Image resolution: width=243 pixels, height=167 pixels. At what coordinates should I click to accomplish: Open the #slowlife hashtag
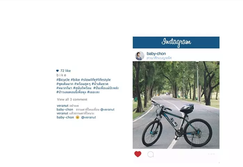(x=88, y=80)
